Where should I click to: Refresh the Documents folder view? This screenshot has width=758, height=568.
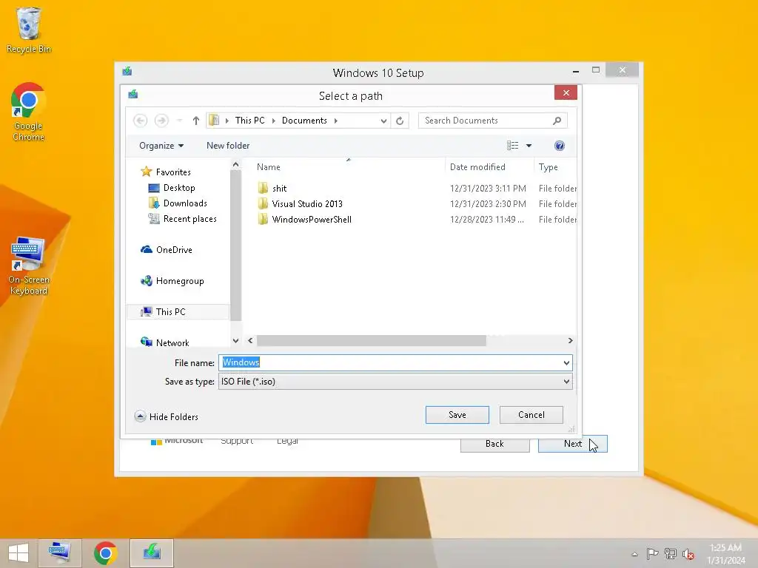tap(400, 121)
